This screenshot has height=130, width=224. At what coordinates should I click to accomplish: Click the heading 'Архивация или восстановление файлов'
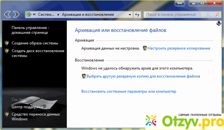click(121, 30)
